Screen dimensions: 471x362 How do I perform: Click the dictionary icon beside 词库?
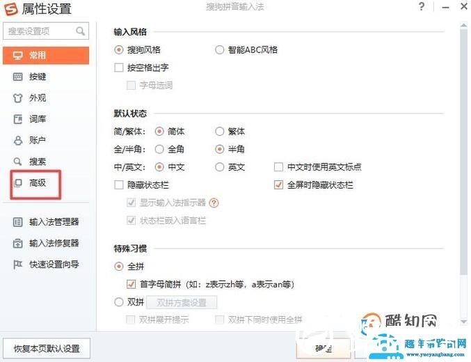pos(17,119)
